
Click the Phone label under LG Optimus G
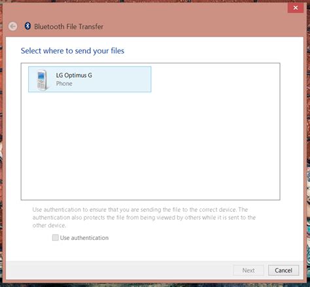tap(64, 84)
